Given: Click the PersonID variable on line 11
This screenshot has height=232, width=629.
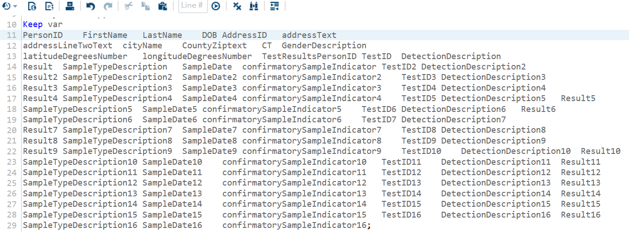Looking at the screenshot, I should tap(43, 35).
